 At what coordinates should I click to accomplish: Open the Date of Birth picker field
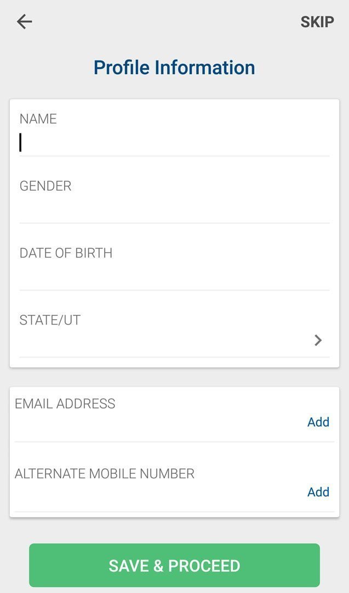174,277
